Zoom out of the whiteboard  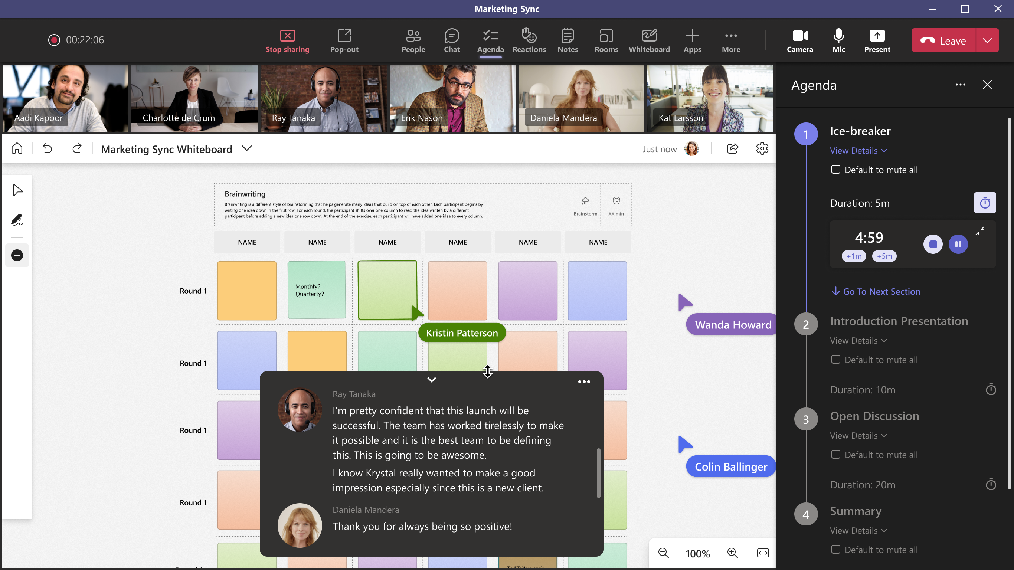click(x=663, y=553)
